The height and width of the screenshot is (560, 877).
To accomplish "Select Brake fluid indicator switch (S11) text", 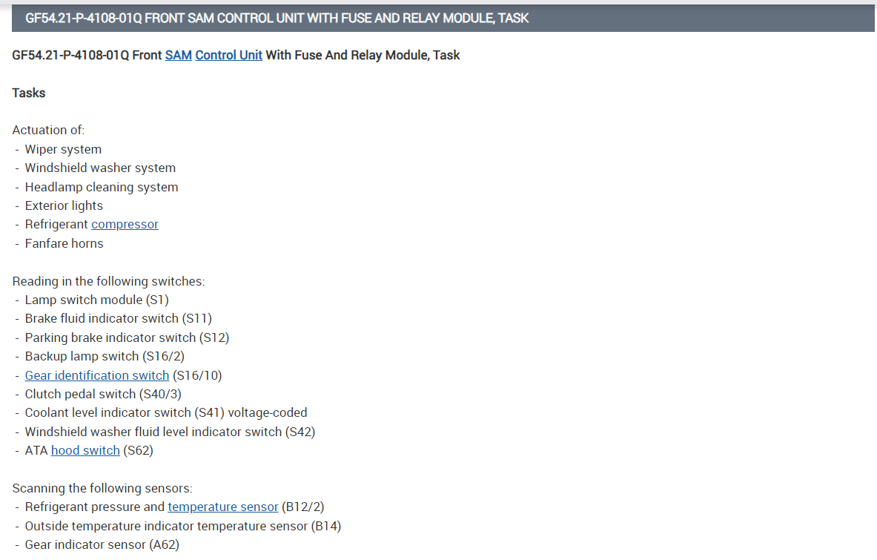I will pyautogui.click(x=119, y=318).
